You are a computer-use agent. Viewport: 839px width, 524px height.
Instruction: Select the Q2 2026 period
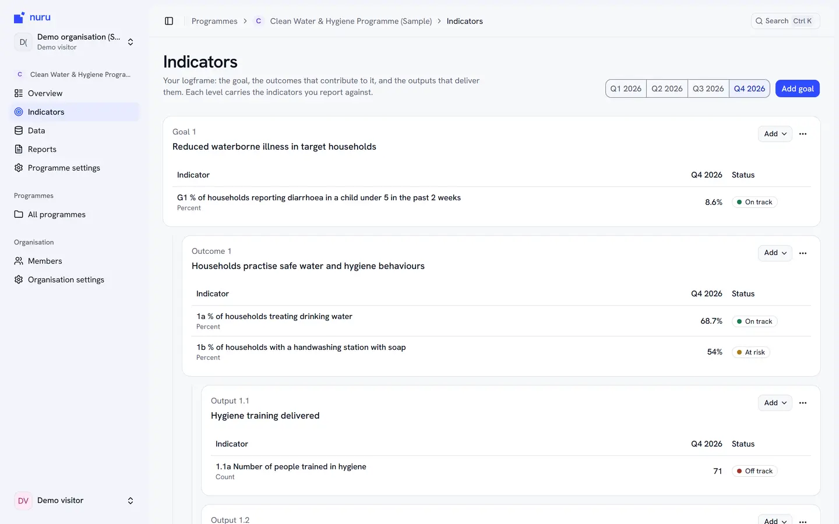click(x=667, y=88)
